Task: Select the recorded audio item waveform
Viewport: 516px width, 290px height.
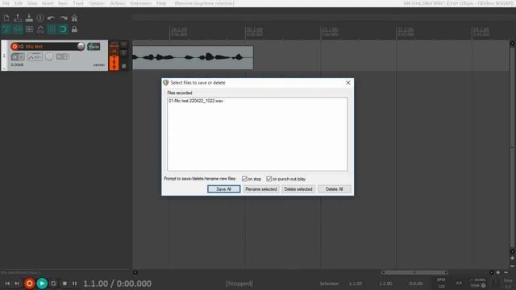Action: point(193,57)
